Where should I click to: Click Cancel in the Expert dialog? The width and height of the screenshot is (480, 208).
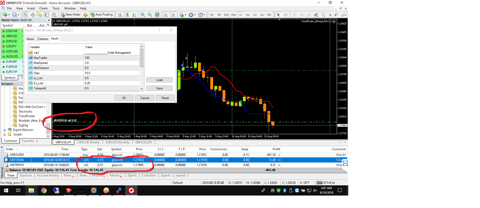[145, 98]
